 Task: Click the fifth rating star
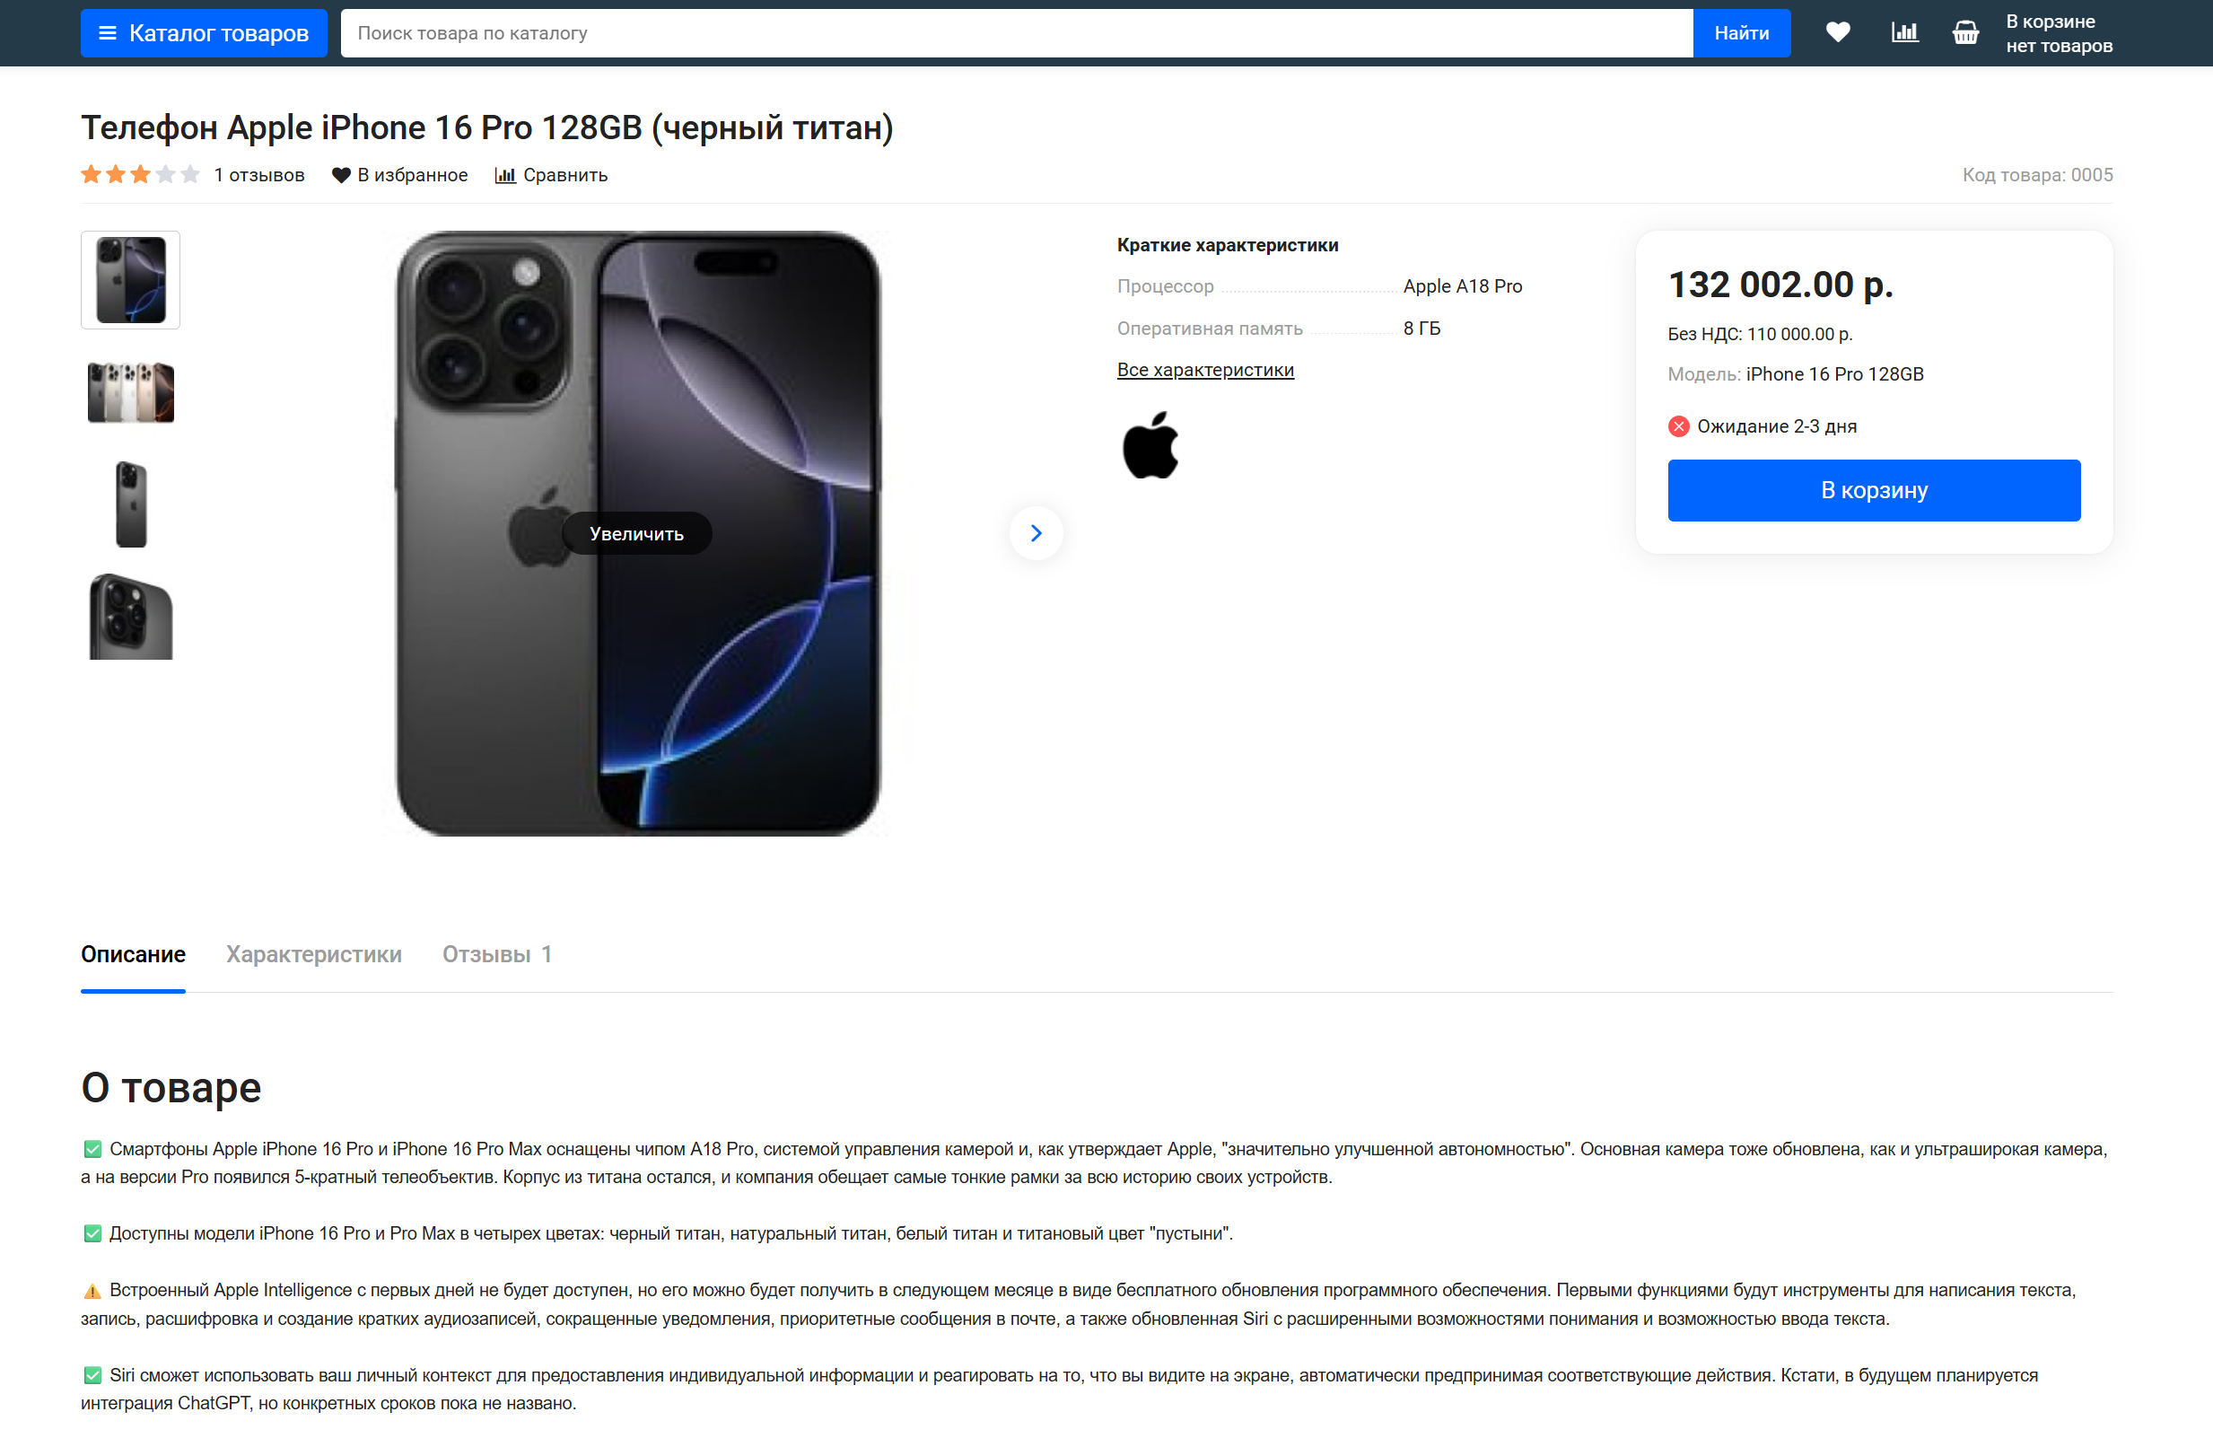click(190, 175)
